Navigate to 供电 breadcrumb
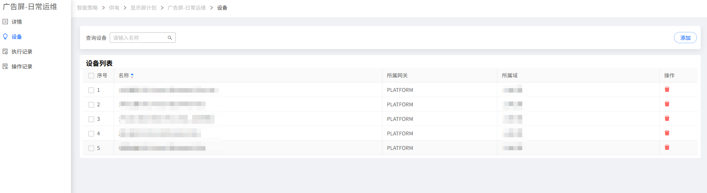 coord(114,8)
